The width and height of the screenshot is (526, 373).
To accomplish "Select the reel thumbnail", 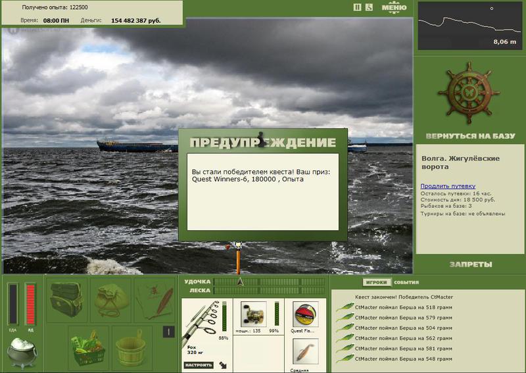I will coord(254,314).
